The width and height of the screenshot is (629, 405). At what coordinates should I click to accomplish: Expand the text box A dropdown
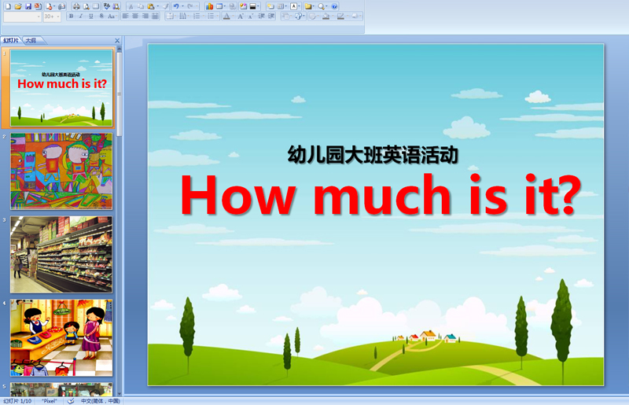(x=299, y=6)
